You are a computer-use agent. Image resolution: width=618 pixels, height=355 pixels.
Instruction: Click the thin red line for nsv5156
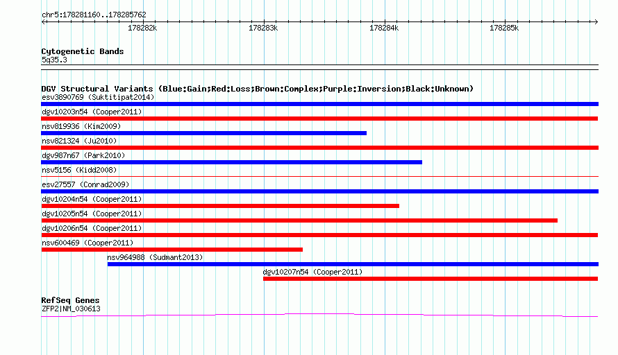point(319,177)
